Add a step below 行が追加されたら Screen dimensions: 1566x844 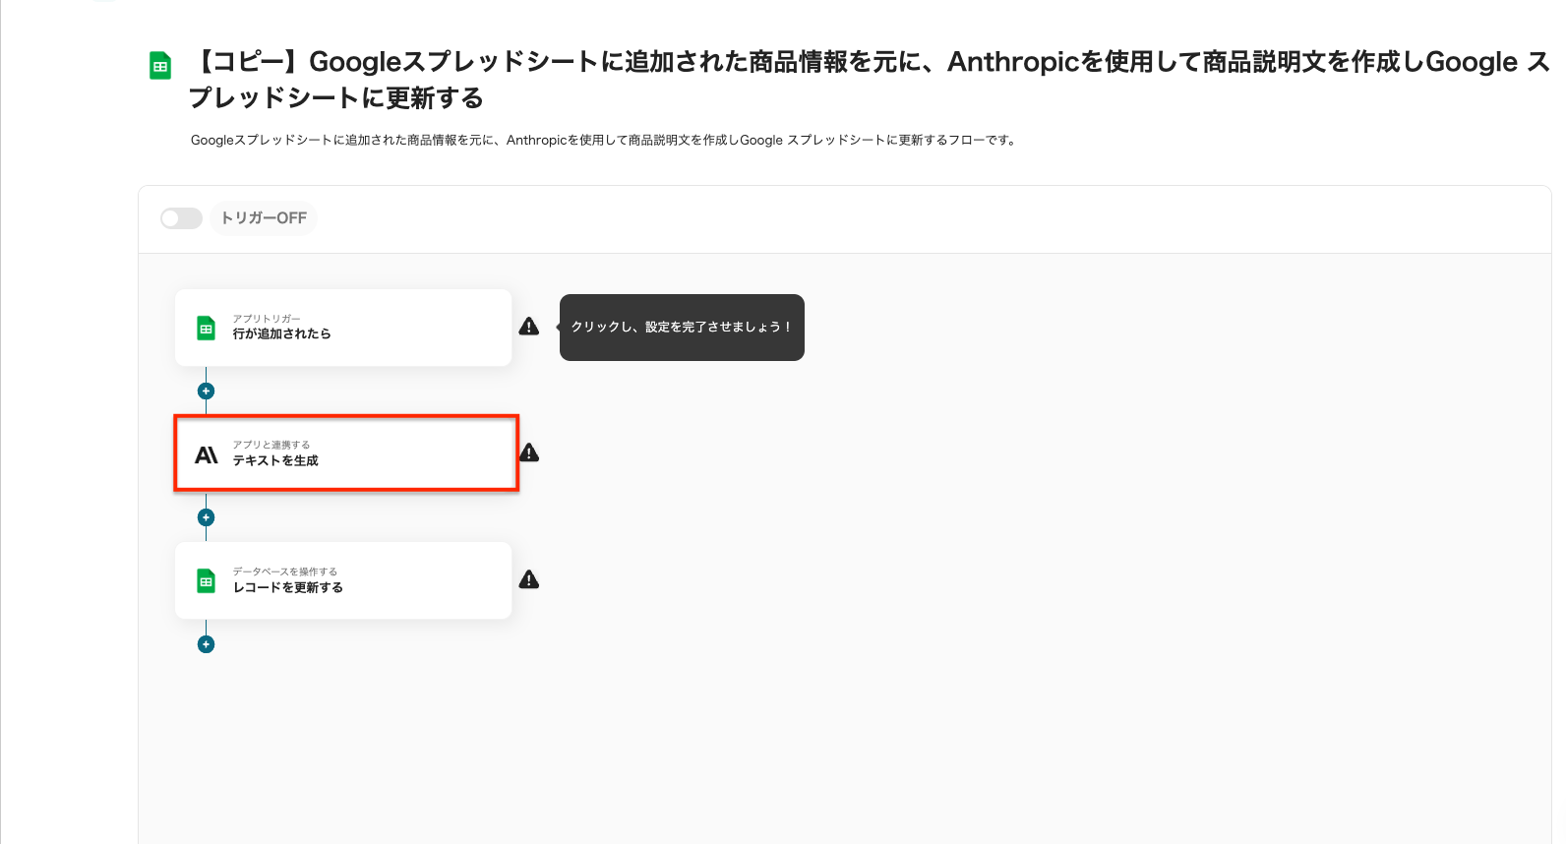[206, 391]
